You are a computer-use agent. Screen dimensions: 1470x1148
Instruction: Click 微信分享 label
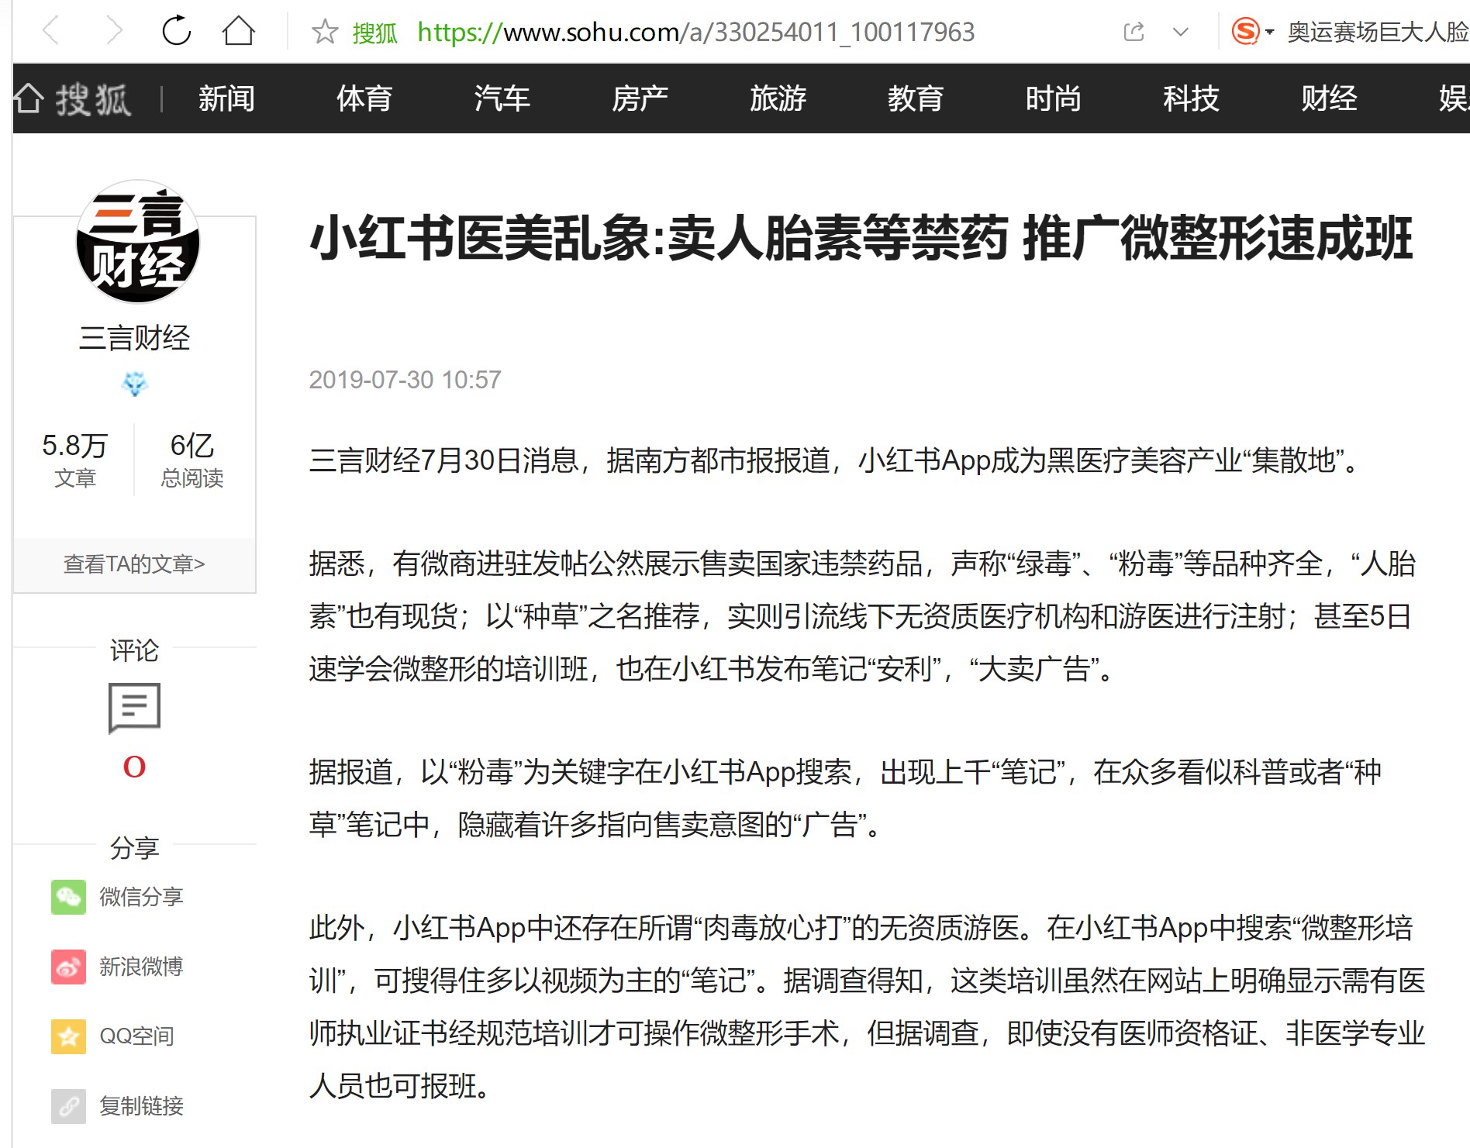click(141, 897)
